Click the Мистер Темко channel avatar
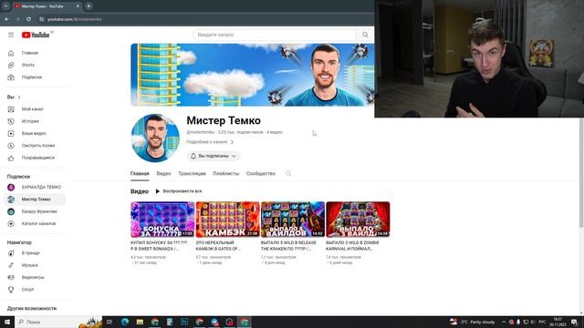 tap(155, 138)
